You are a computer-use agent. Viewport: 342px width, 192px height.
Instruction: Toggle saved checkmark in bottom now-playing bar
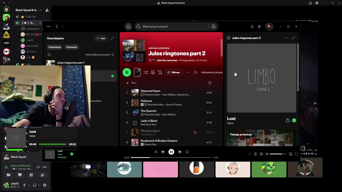pos(72,154)
